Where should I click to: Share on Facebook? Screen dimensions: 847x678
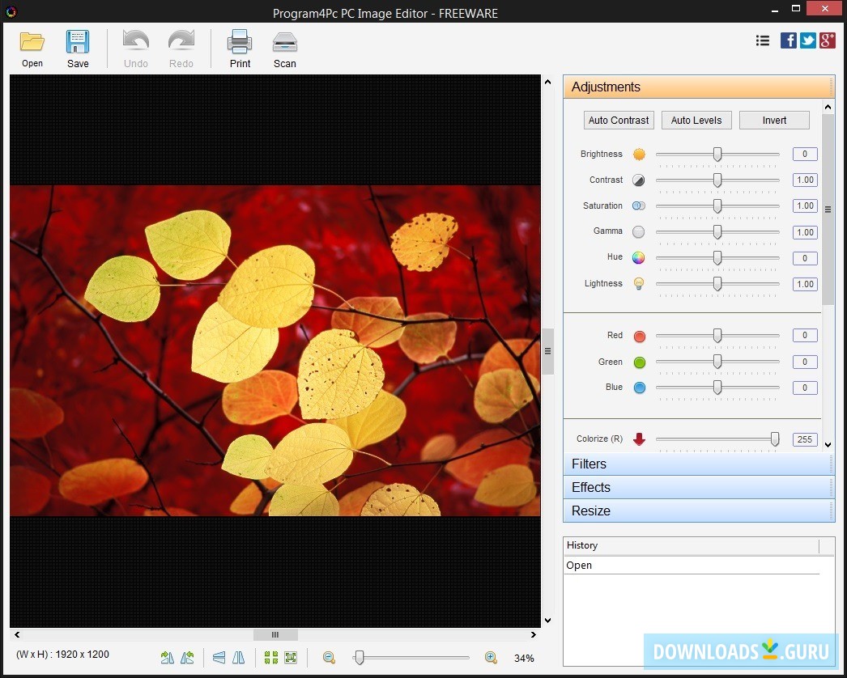pyautogui.click(x=788, y=40)
